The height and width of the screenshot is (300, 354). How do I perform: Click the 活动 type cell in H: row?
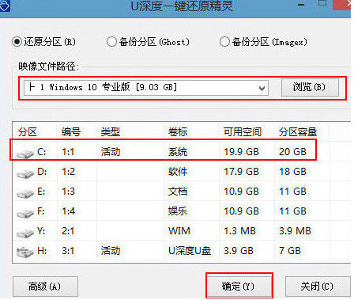pos(111,251)
